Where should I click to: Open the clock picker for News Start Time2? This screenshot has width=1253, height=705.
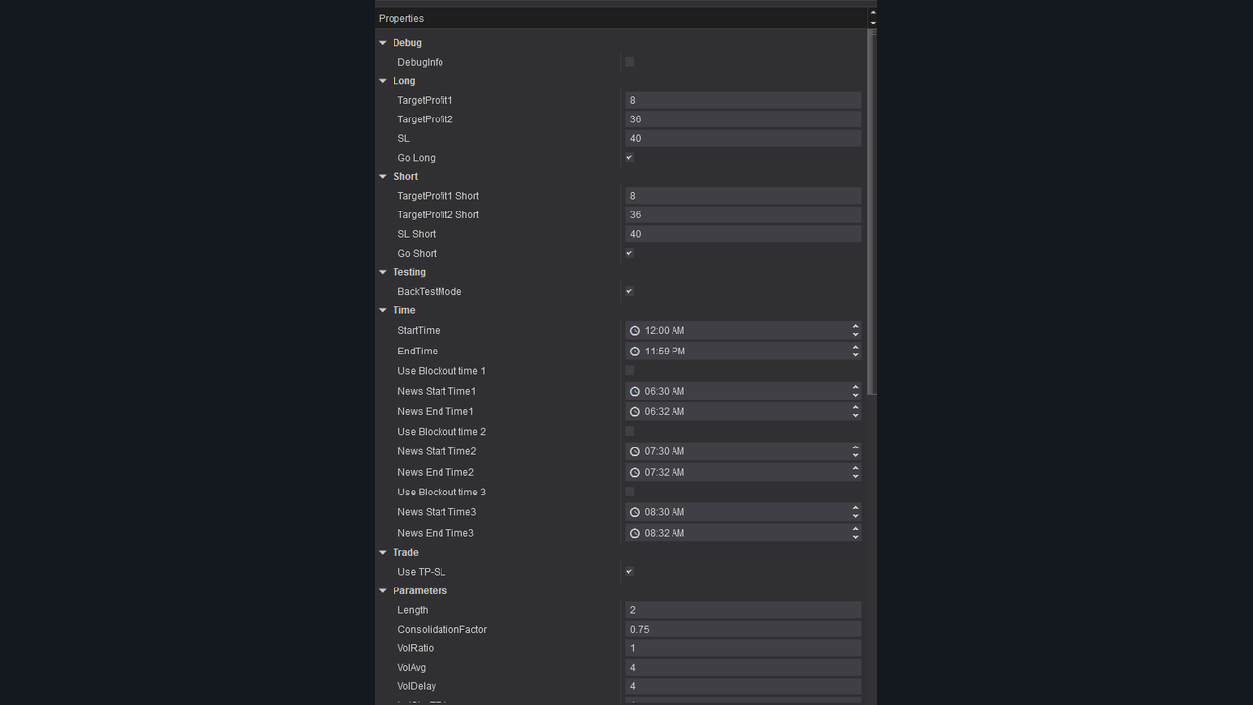[x=635, y=451]
